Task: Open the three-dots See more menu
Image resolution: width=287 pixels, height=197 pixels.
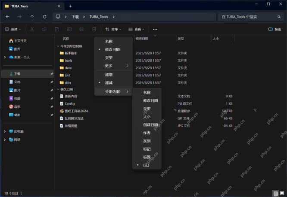Action: pyautogui.click(x=155, y=29)
